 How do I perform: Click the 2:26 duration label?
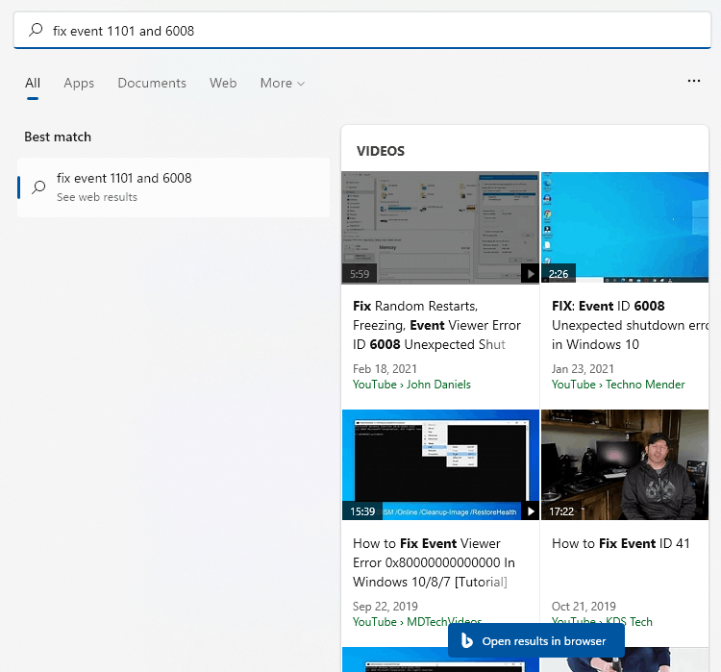point(559,274)
